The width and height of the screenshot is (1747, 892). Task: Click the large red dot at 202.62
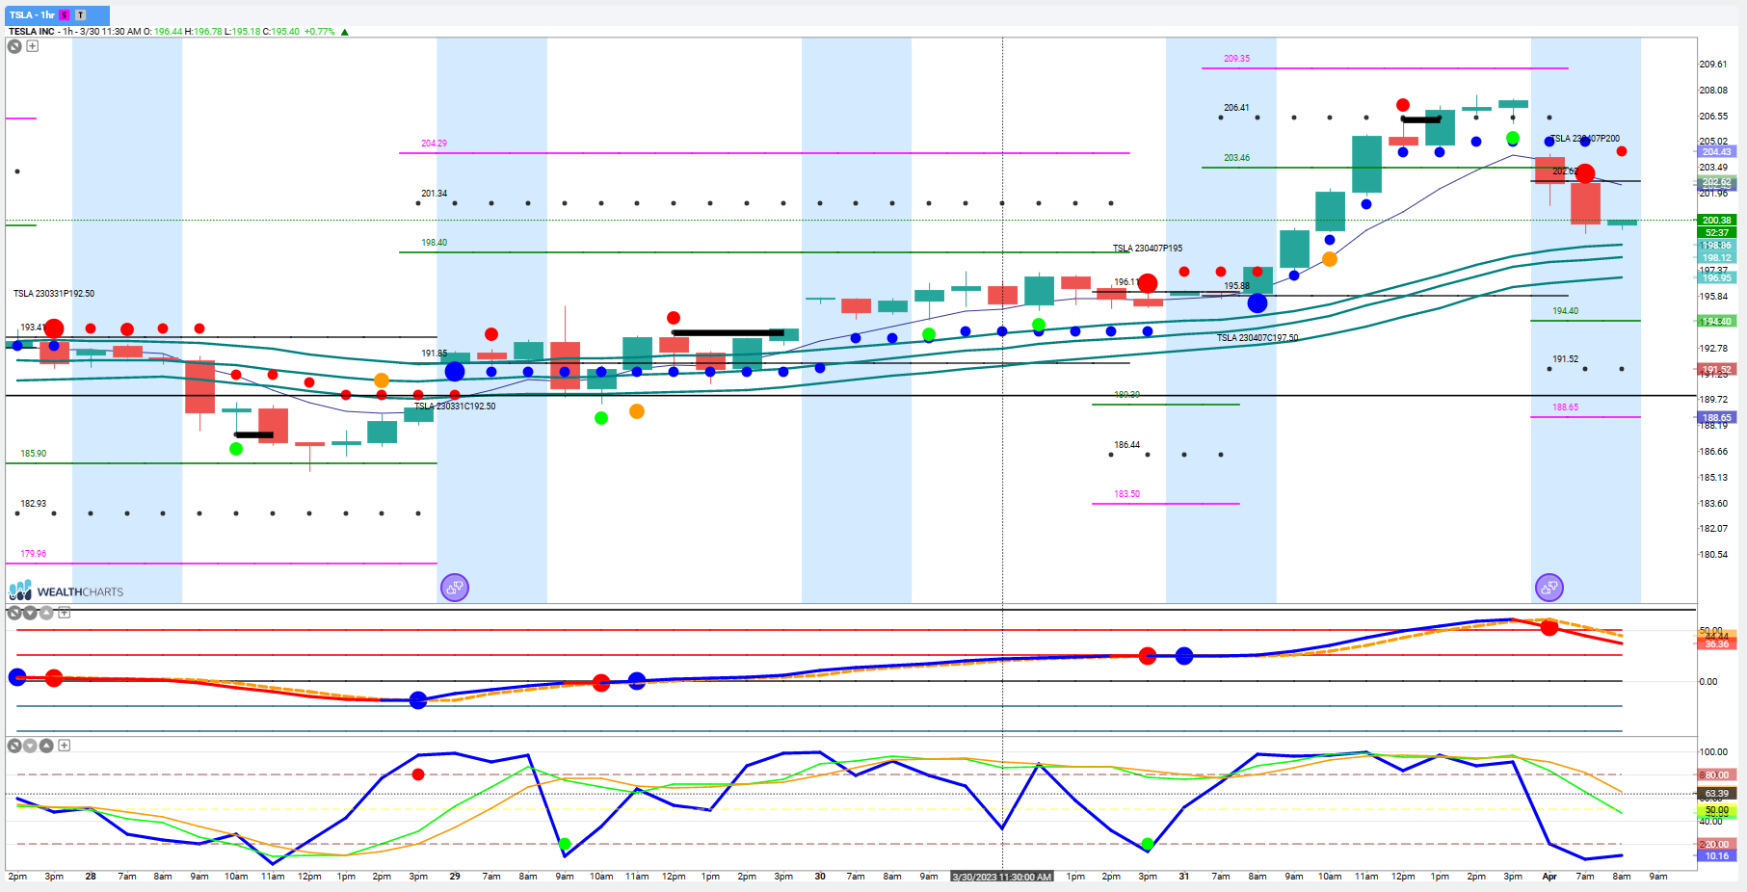(x=1585, y=174)
